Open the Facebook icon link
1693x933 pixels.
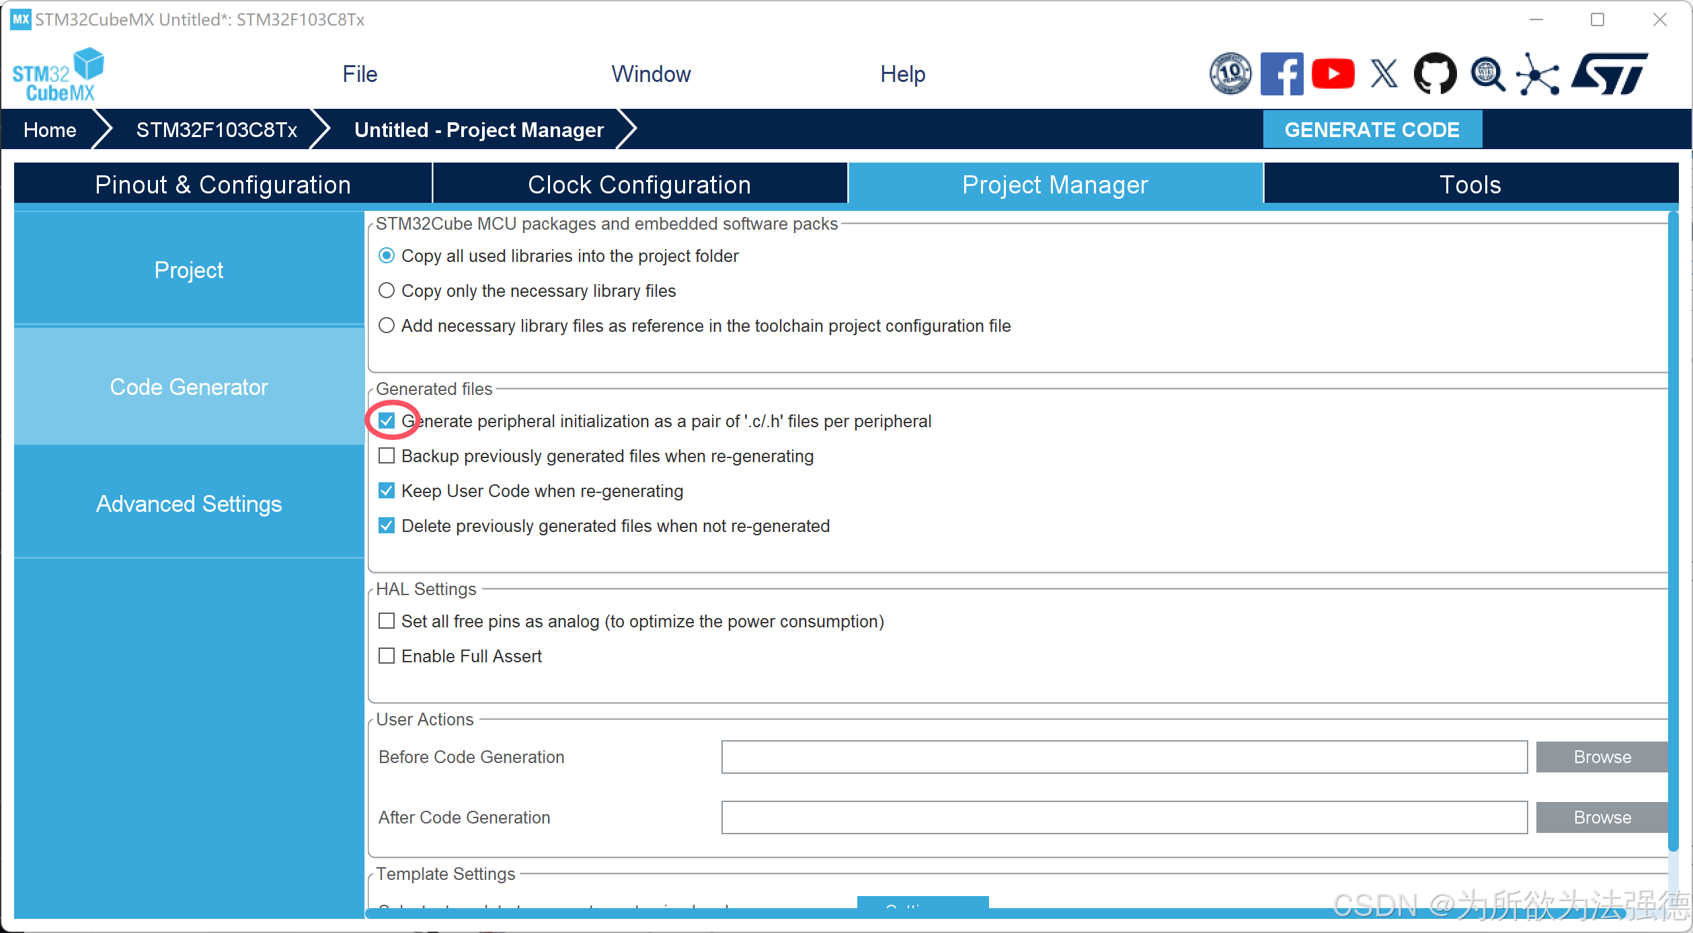(1281, 74)
